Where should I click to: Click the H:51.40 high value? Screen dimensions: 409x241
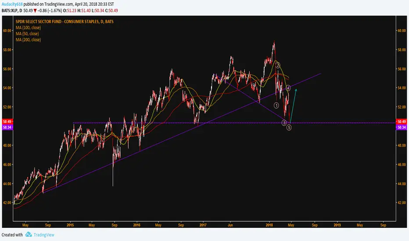click(84, 11)
